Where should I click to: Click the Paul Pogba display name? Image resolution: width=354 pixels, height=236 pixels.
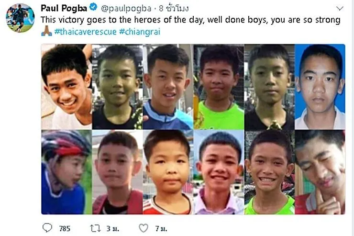coord(64,8)
